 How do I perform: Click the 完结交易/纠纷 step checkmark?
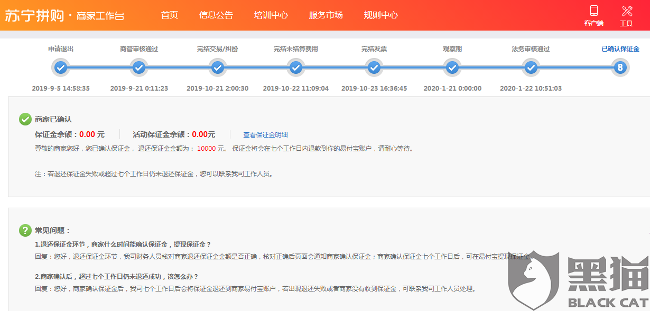coord(217,67)
